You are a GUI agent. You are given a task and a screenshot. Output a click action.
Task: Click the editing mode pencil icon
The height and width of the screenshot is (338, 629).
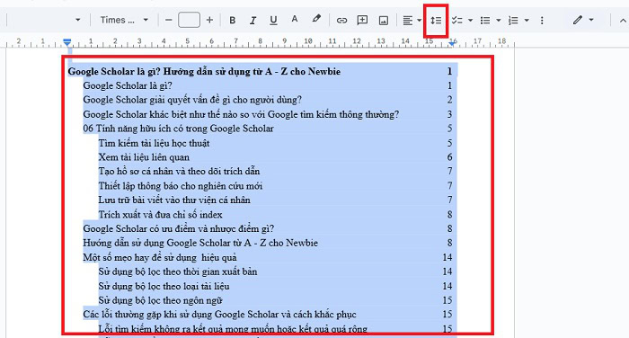pos(578,20)
